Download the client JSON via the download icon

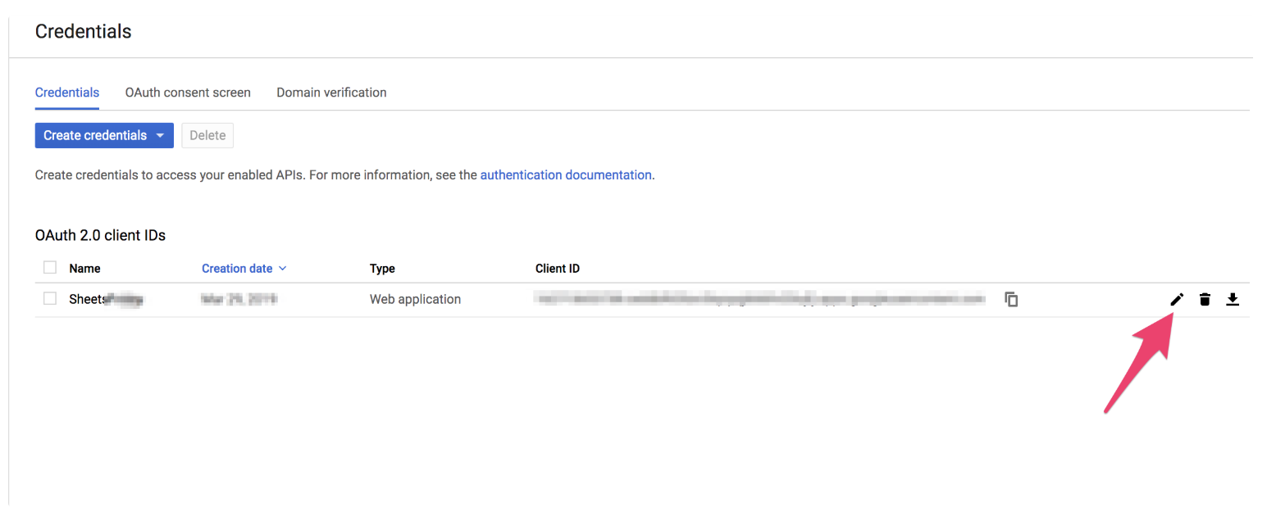(x=1232, y=300)
